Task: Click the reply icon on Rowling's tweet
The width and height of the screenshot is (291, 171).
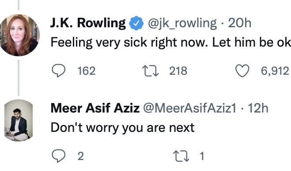Action: tap(58, 71)
